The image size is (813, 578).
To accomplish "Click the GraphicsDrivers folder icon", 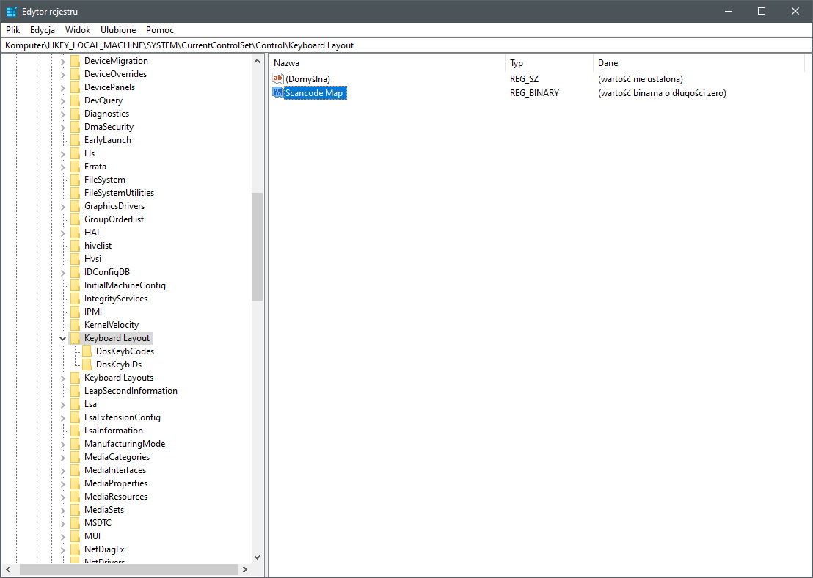I will click(75, 206).
